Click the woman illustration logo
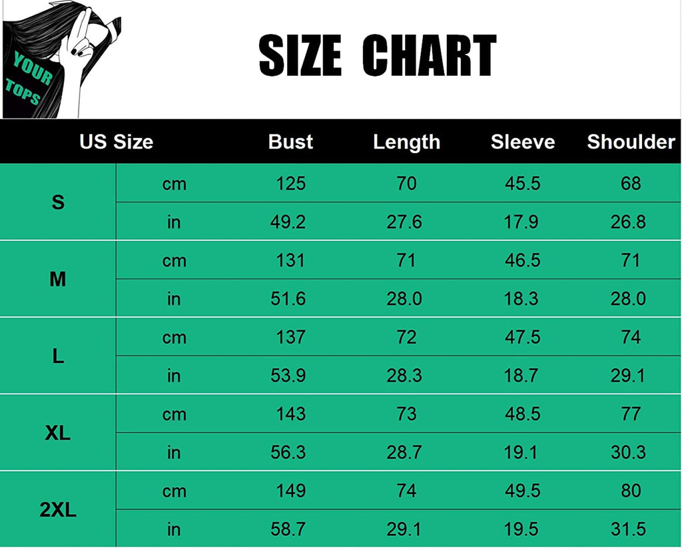 click(61, 59)
